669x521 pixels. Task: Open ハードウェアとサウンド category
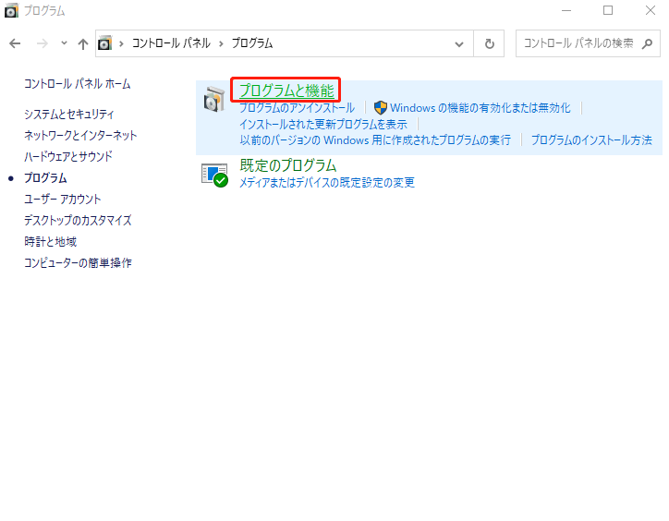click(68, 157)
